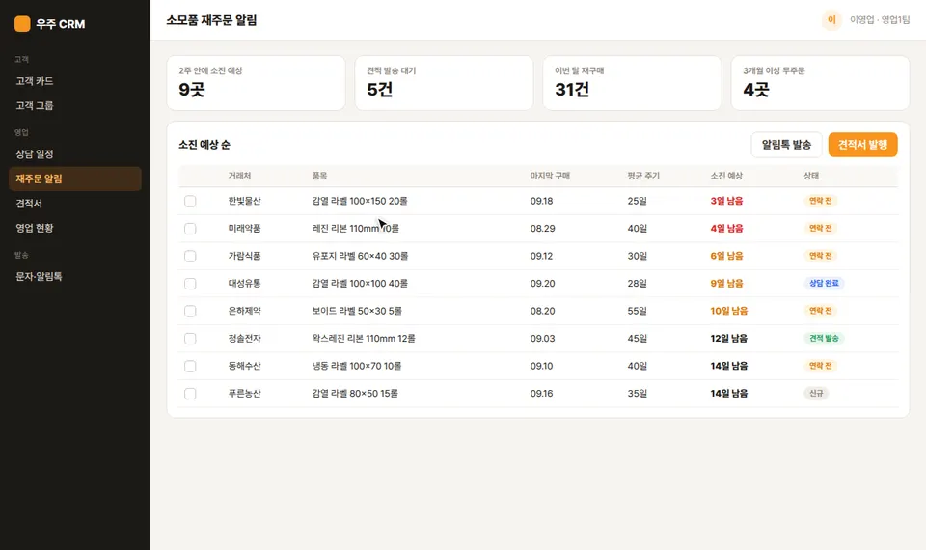Screen dimensions: 926x550
Task: Select the 푸른농산 customer name
Action: coord(244,394)
